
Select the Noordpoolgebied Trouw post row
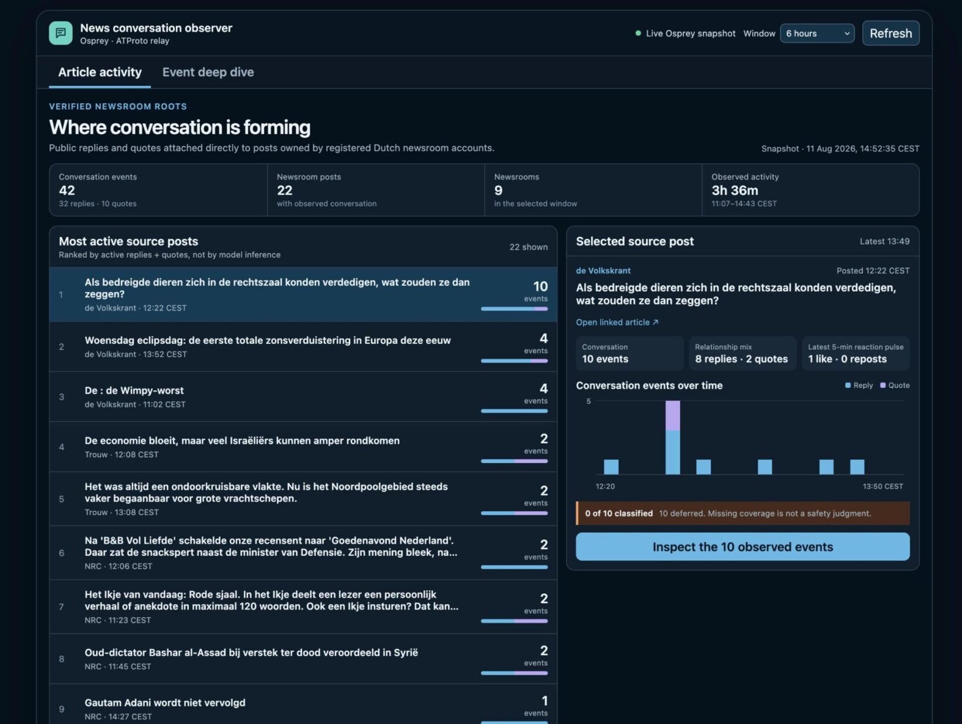[x=303, y=499]
